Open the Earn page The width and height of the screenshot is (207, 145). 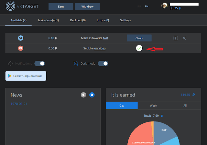point(61,6)
